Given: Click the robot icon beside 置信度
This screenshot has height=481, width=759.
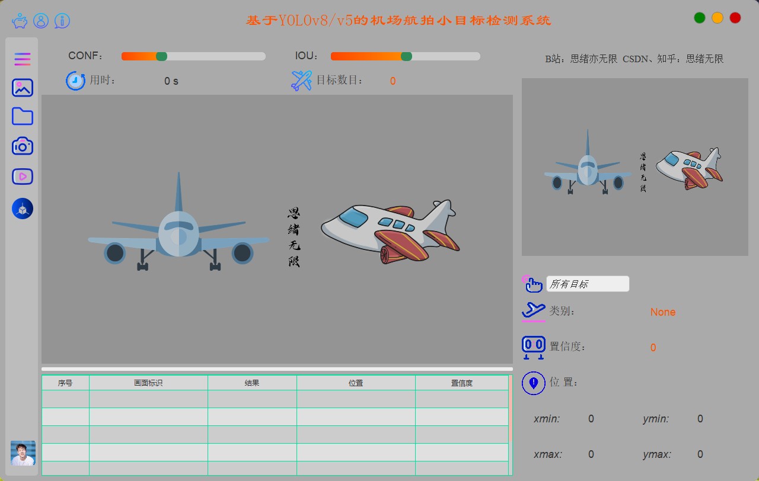Looking at the screenshot, I should pyautogui.click(x=534, y=348).
